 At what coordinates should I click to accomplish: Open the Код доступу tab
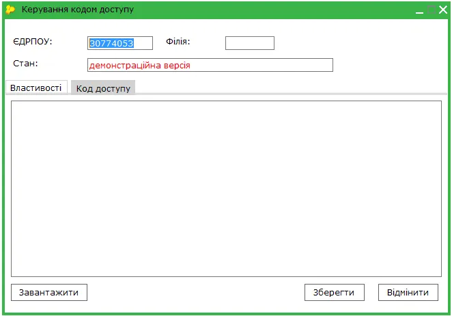(x=103, y=88)
